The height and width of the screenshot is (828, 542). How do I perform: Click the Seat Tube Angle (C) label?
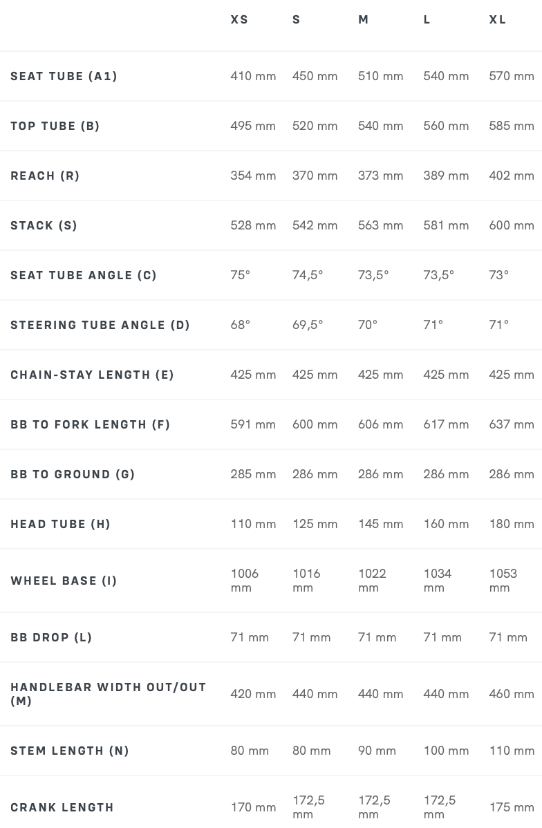(84, 275)
